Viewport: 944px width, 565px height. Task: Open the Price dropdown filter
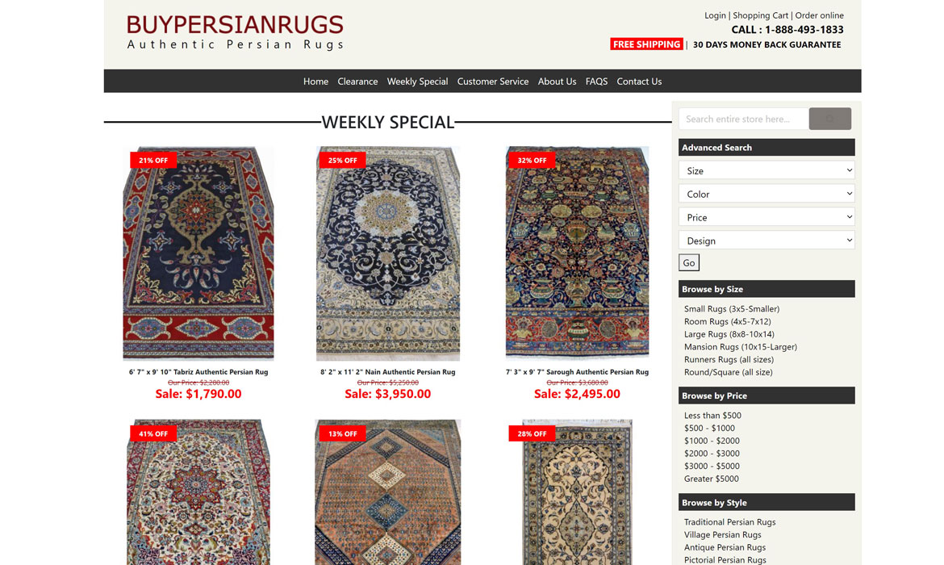766,217
